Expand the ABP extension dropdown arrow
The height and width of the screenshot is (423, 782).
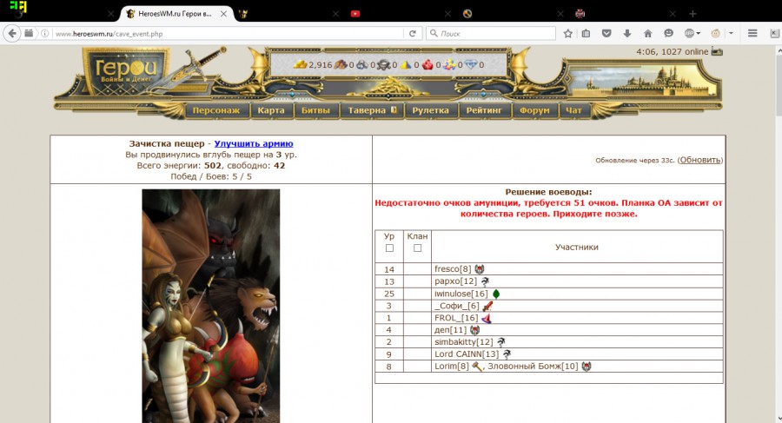(699, 33)
